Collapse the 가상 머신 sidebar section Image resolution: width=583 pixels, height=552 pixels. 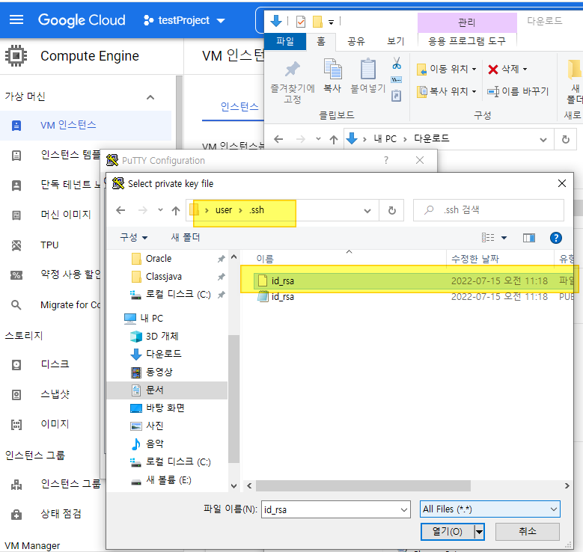(x=150, y=97)
